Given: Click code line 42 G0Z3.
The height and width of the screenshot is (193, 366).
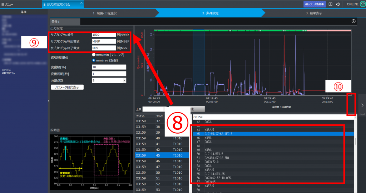Looking at the screenshot, I should [x=273, y=122].
